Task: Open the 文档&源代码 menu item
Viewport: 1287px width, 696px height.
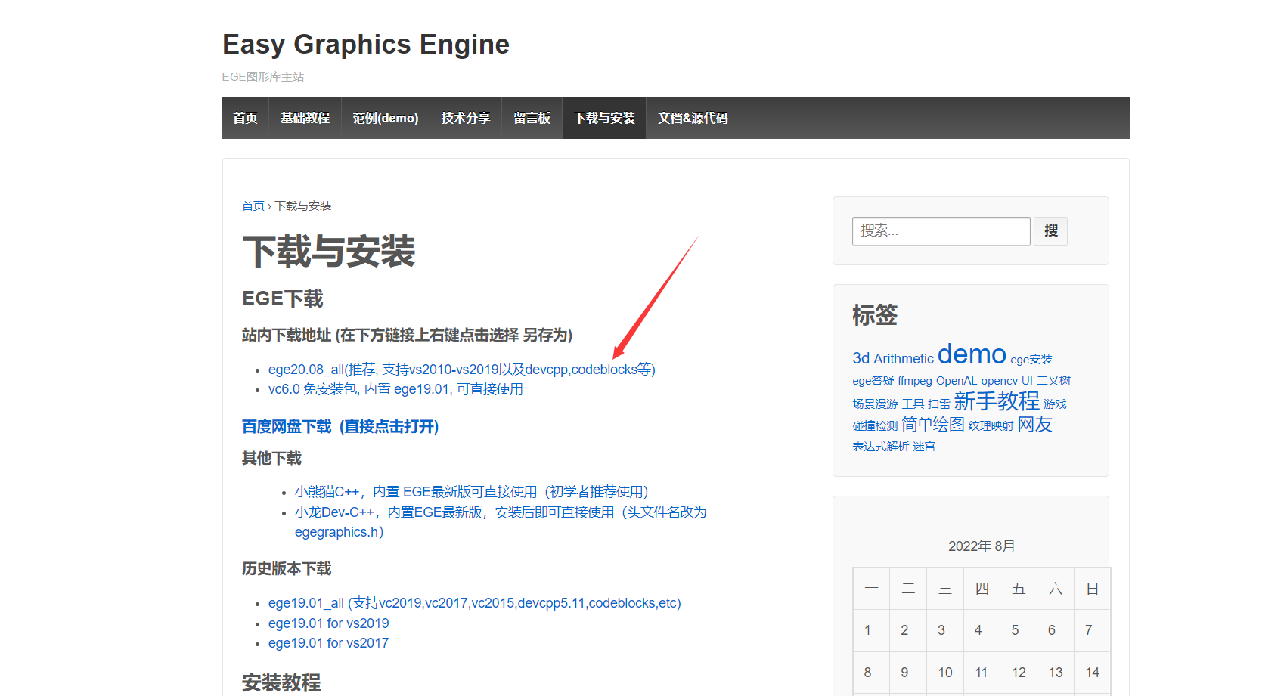Action: pyautogui.click(x=693, y=118)
